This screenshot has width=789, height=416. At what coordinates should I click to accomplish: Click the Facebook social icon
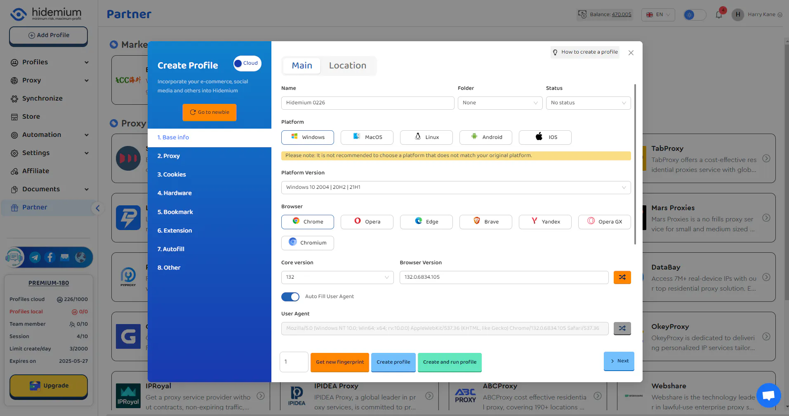pos(50,258)
